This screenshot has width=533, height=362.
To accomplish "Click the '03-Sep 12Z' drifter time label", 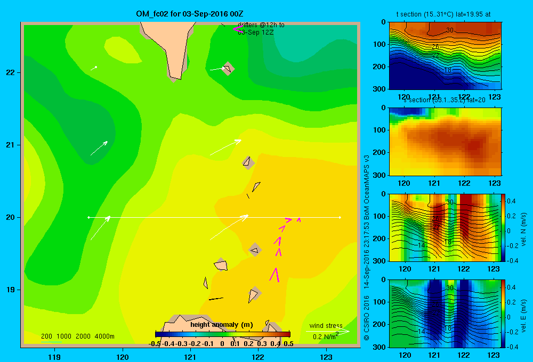I will (x=256, y=32).
